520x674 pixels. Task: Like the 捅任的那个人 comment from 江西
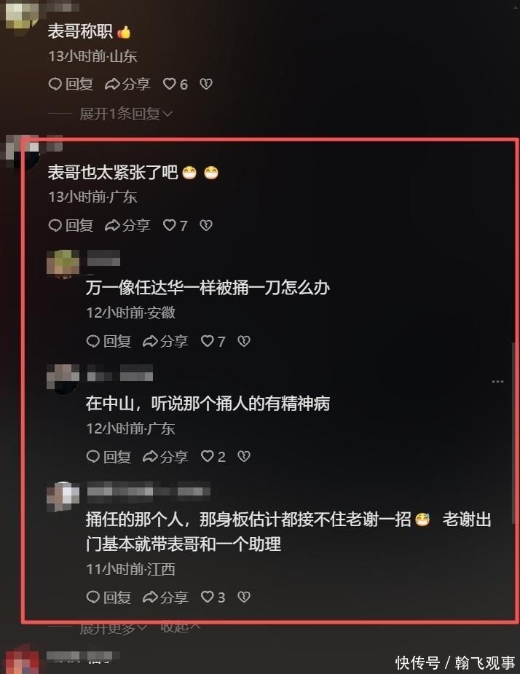point(213,597)
